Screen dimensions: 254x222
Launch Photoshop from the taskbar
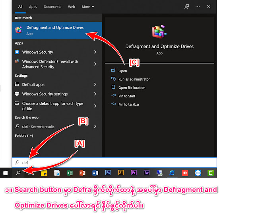tap(108, 173)
